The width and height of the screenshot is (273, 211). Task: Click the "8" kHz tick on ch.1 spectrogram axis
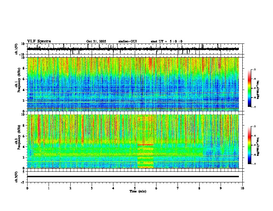tap(24, 68)
